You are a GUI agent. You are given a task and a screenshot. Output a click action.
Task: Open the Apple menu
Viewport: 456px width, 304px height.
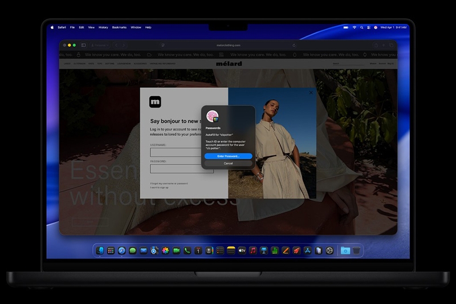52,27
